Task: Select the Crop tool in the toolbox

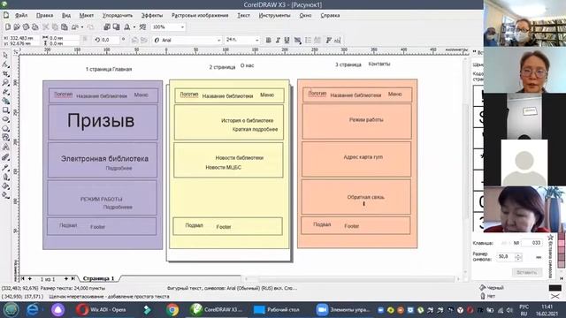Action: tap(5, 73)
